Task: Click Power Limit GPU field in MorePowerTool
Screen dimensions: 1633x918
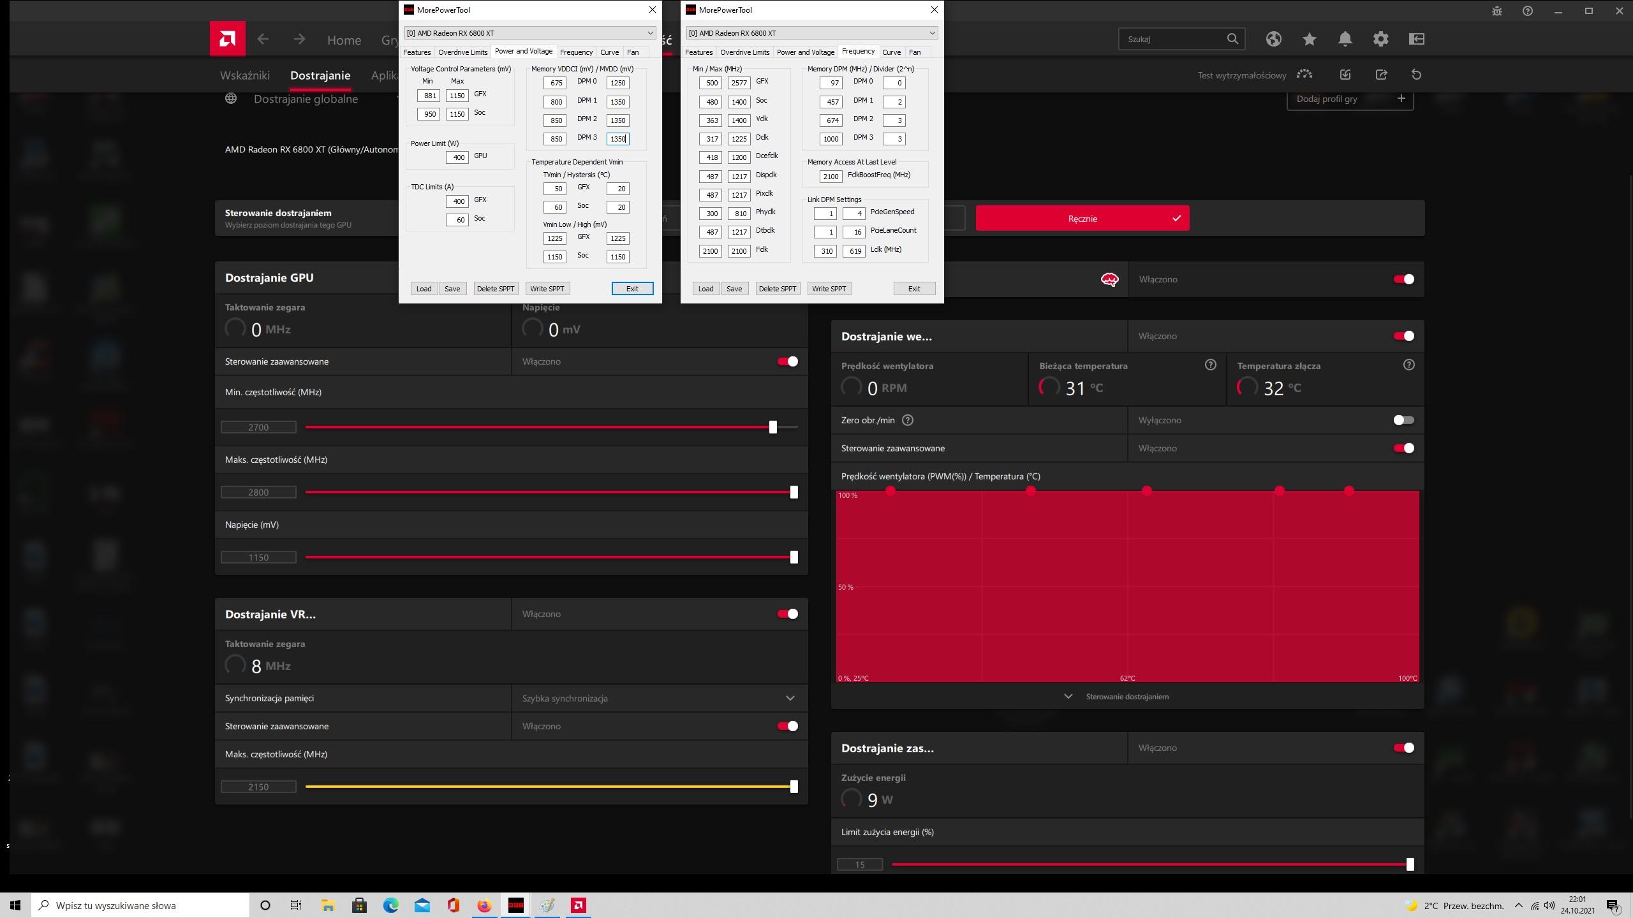Action: click(457, 157)
